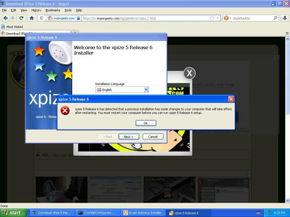The width and height of the screenshot is (290, 217).
Task: Click the Most Visited bookmarks folder
Action: point(12,27)
